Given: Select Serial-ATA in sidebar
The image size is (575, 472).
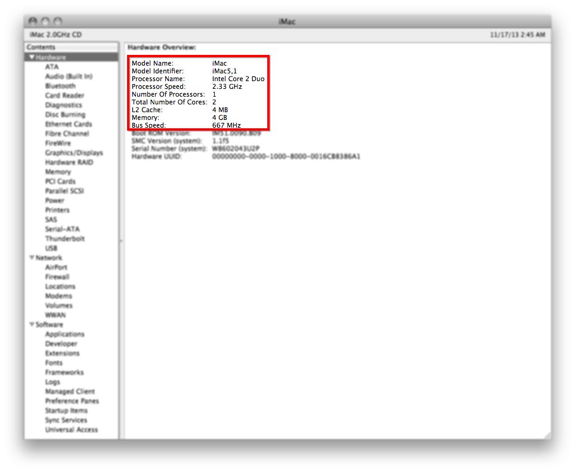Looking at the screenshot, I should click(62, 229).
